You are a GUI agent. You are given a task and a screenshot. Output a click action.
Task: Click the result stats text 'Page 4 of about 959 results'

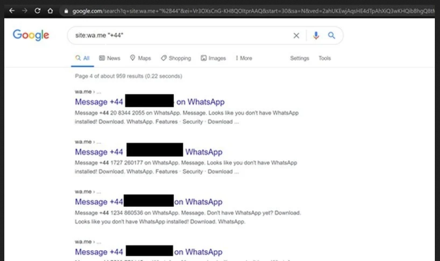pos(129,76)
